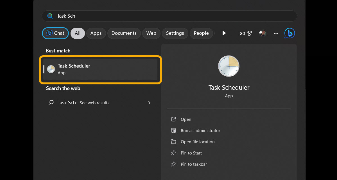Switch to the Apps filter tab

[x=96, y=33]
